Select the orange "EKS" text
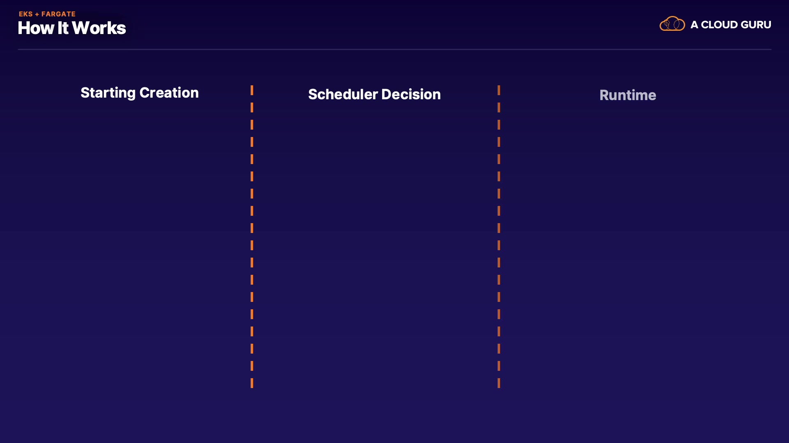 pos(25,14)
